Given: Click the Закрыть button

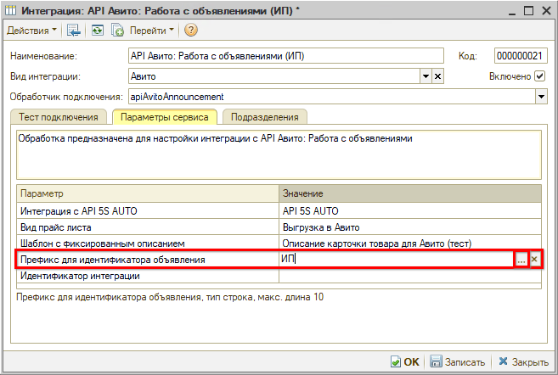Looking at the screenshot, I should [523, 361].
